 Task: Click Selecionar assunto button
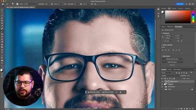pos(172,62)
